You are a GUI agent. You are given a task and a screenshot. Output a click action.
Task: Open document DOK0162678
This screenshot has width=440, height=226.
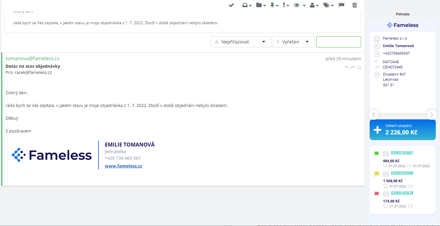pyautogui.click(x=402, y=193)
